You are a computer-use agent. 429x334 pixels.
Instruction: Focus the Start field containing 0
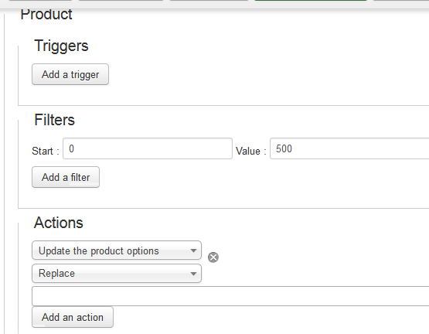click(148, 148)
